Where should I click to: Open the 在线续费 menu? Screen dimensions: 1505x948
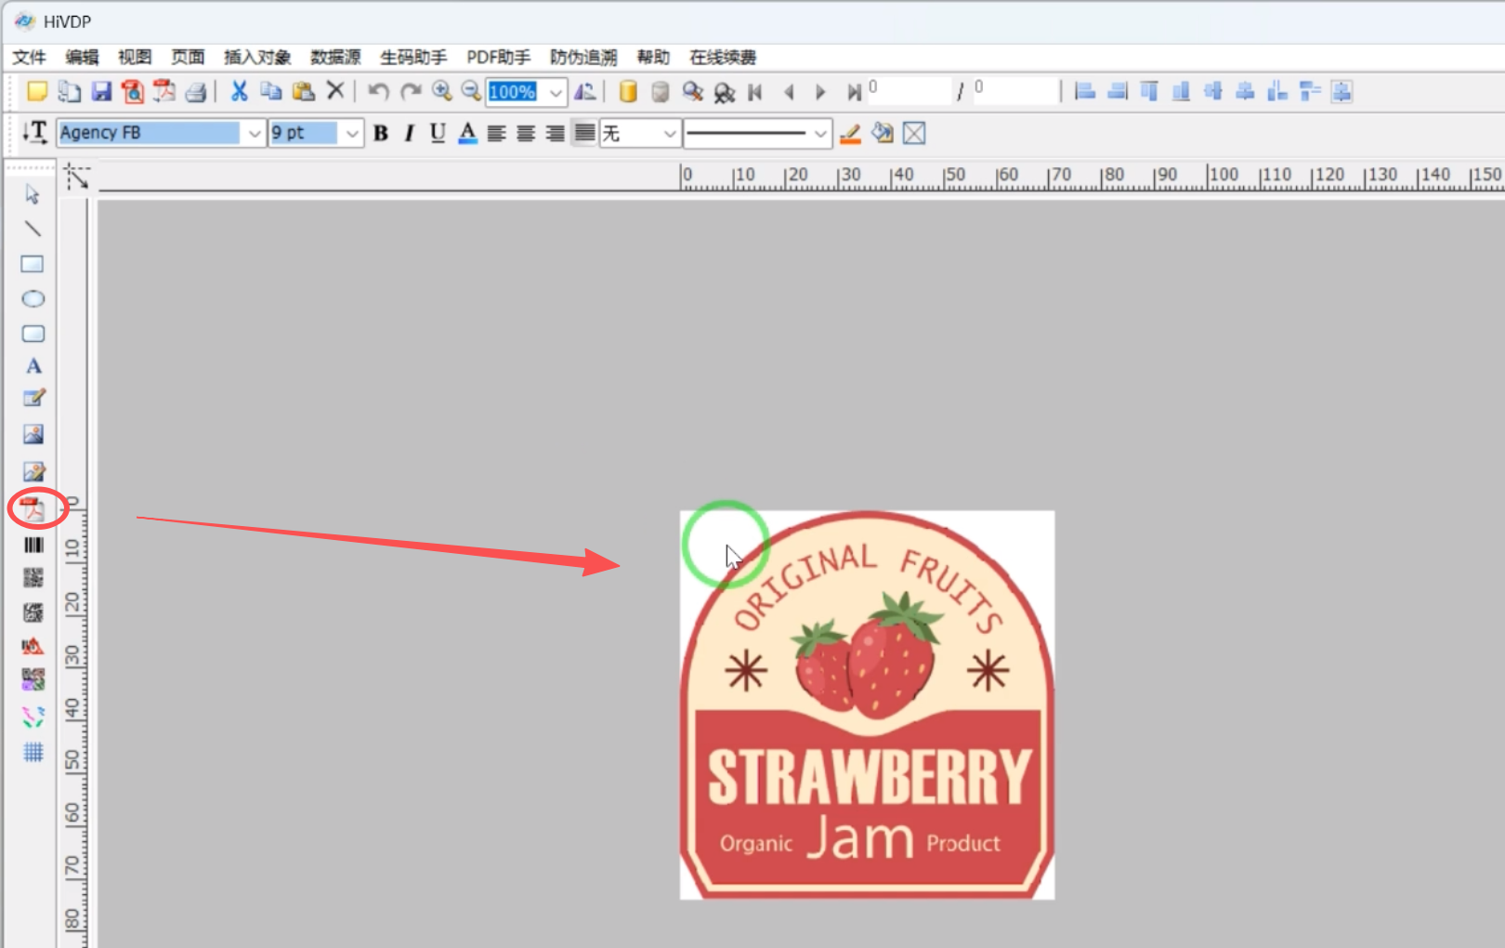[723, 57]
